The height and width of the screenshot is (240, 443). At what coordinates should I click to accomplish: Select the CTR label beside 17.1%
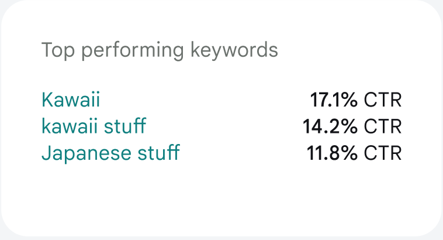pos(383,100)
